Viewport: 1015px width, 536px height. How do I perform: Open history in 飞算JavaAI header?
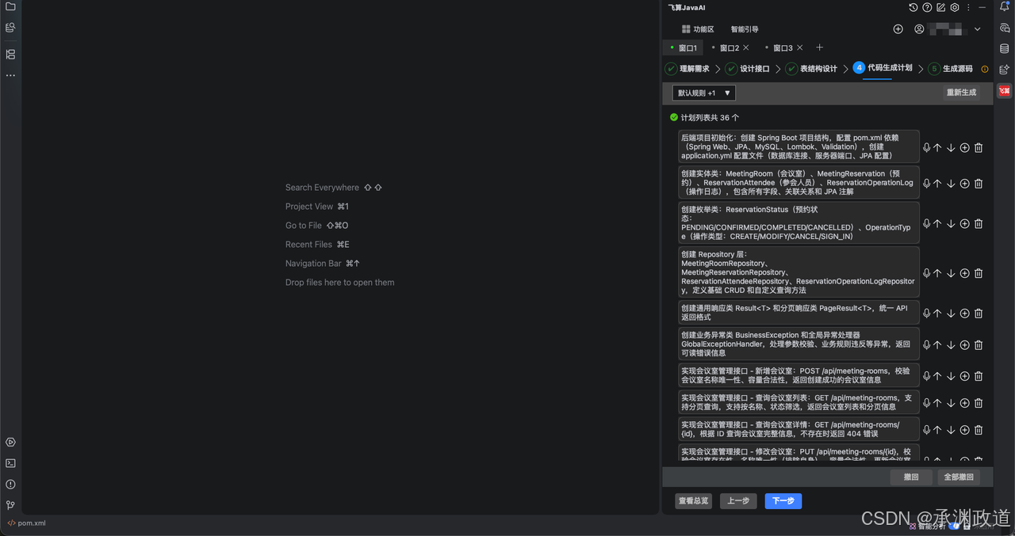point(913,7)
